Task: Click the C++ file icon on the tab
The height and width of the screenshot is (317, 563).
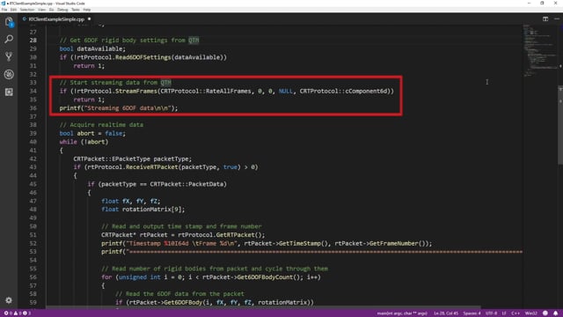Action: pyautogui.click(x=25, y=19)
